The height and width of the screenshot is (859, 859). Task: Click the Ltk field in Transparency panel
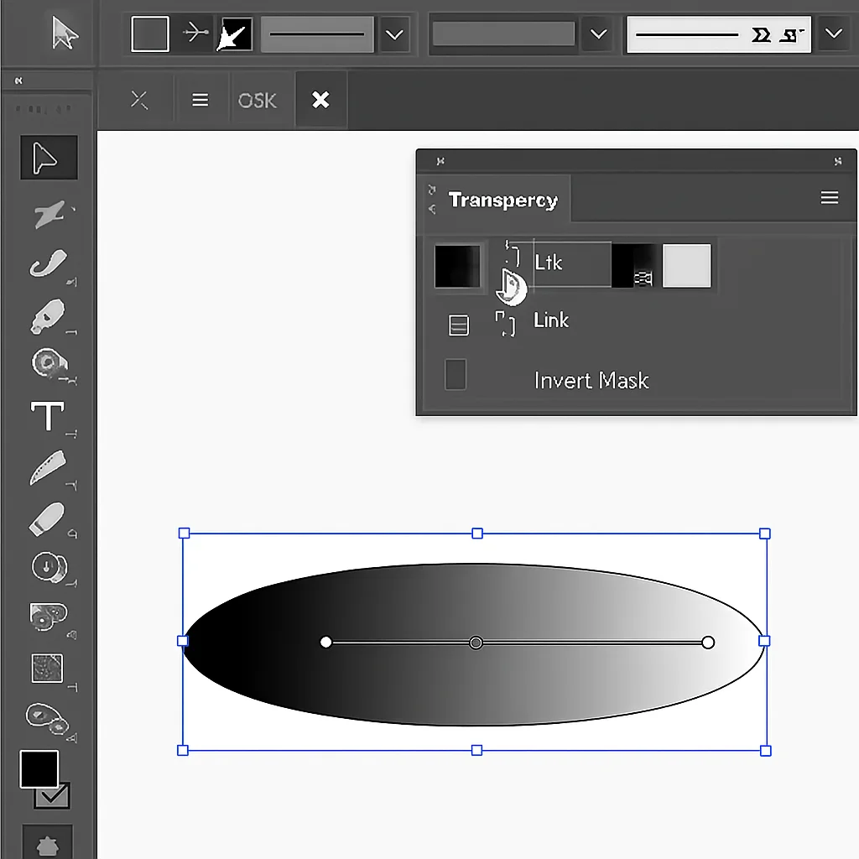pyautogui.click(x=572, y=263)
